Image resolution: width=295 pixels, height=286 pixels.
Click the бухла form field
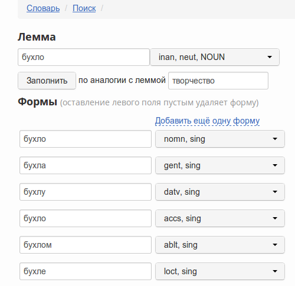point(86,165)
